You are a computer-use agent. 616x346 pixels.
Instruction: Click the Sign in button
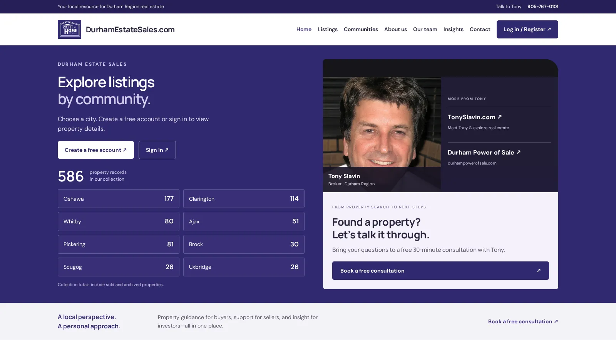[157, 150]
